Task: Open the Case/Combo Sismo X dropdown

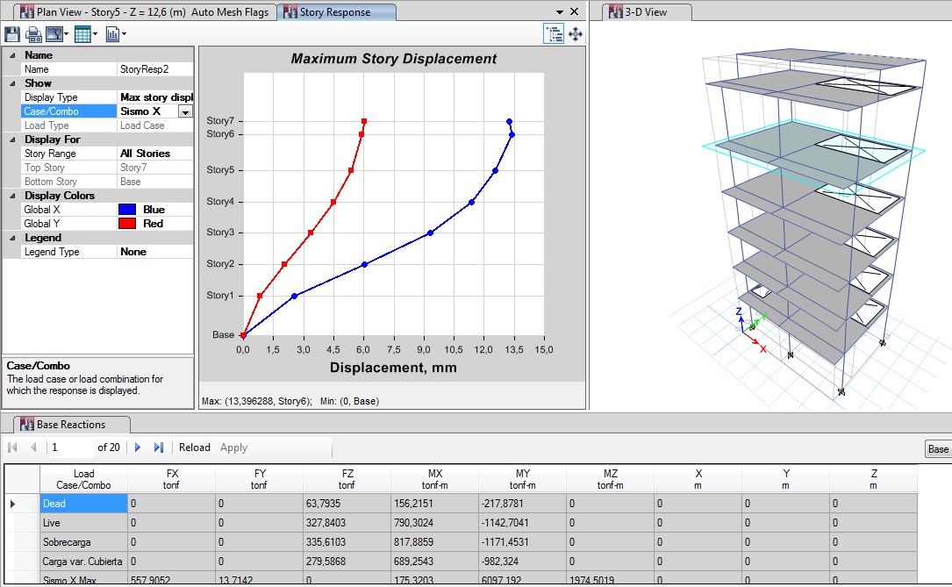Action: pos(185,111)
